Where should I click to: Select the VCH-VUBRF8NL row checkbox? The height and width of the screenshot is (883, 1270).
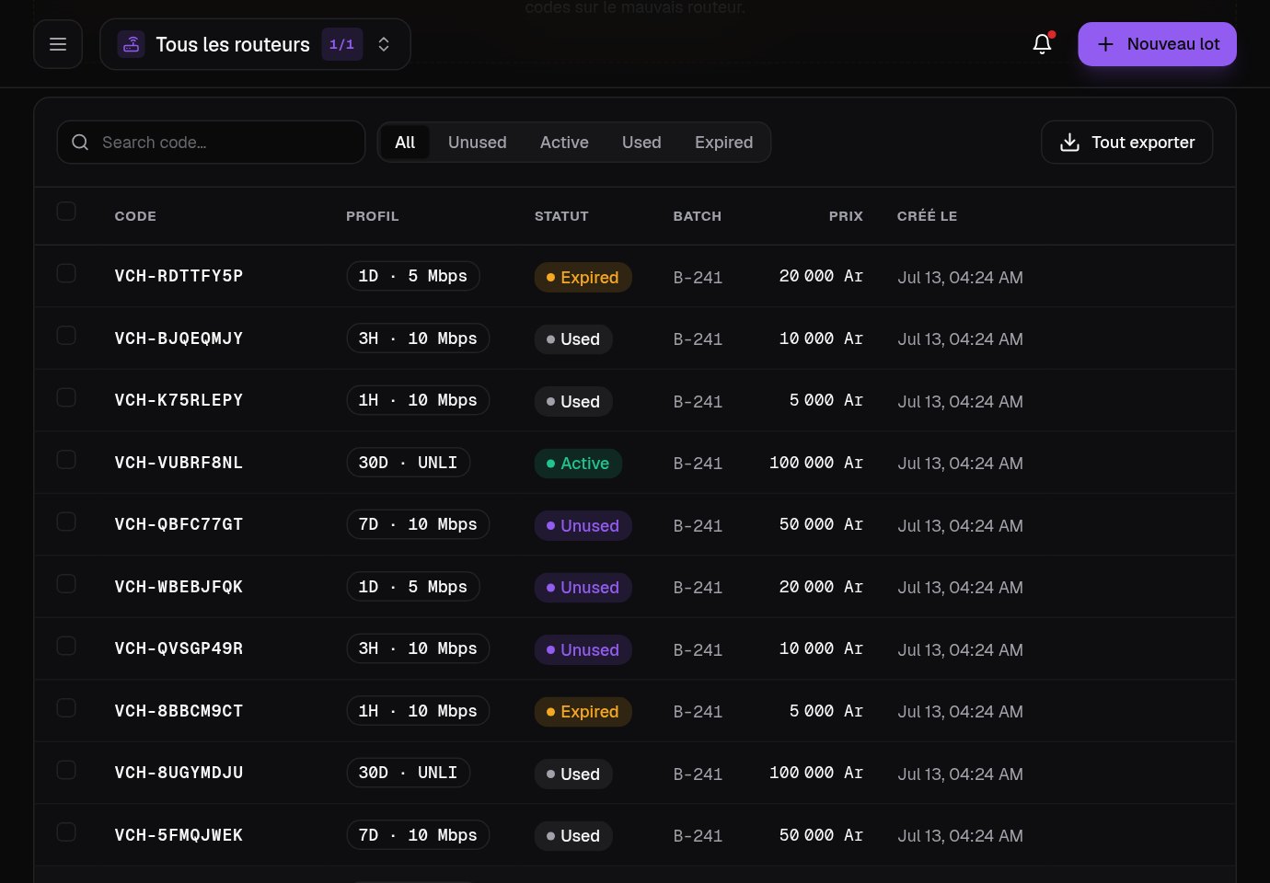point(66,459)
